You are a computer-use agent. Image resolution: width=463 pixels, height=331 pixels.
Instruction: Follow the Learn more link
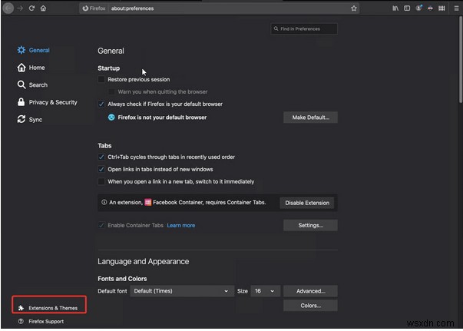pyautogui.click(x=181, y=225)
